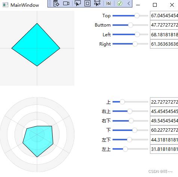Click the 上 slider thumb

pos(122,102)
